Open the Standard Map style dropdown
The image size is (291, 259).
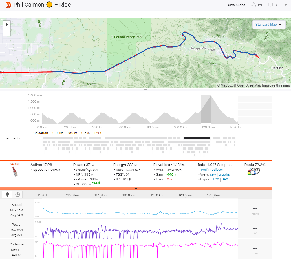click(x=268, y=25)
